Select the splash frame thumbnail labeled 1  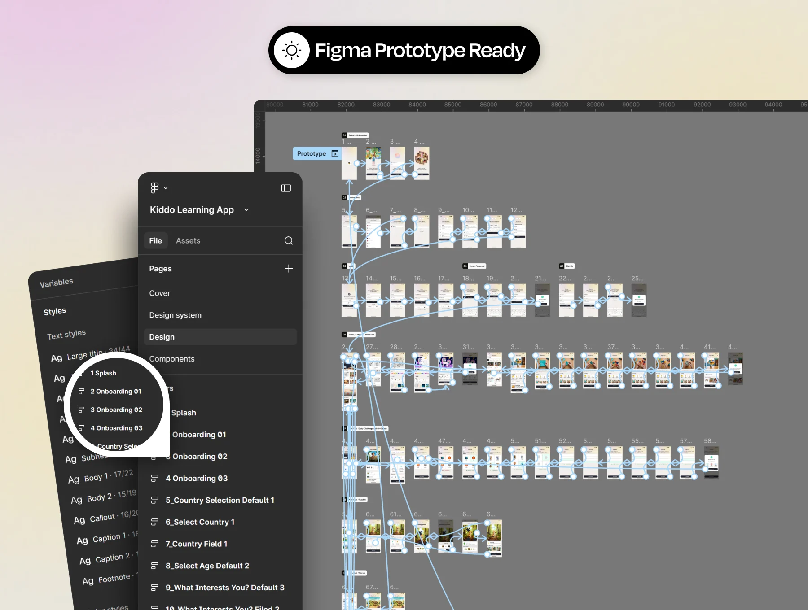pyautogui.click(x=349, y=163)
